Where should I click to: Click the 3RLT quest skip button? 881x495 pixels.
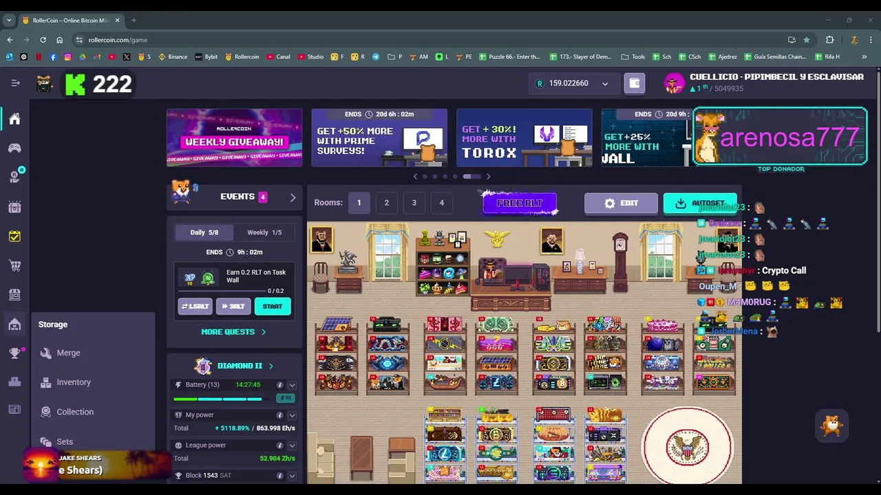[233, 307]
